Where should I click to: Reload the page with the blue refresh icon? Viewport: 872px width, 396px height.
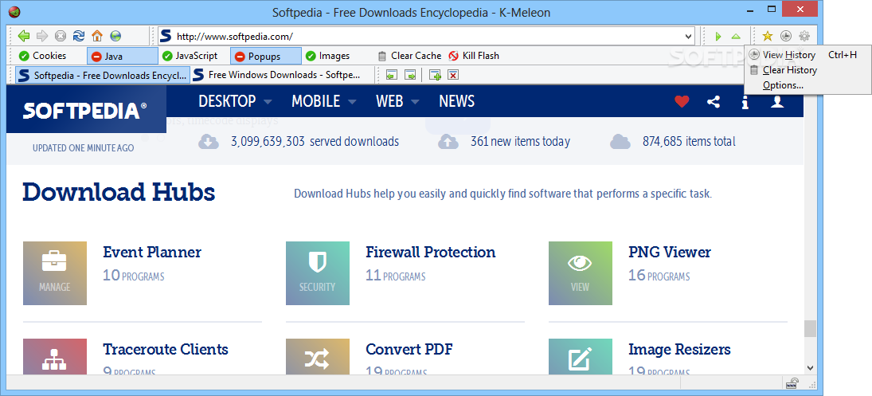[x=79, y=36]
